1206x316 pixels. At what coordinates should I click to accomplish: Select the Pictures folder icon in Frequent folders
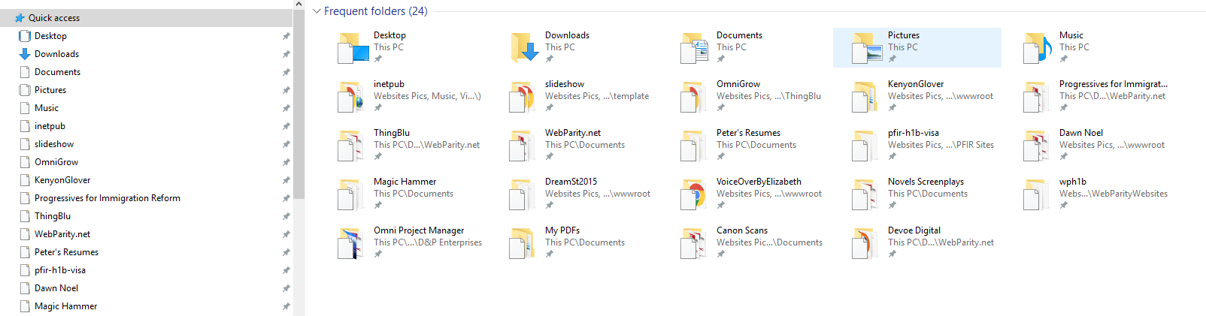click(x=866, y=47)
